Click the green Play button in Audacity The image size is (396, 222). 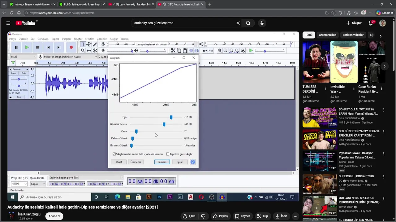tap(27, 47)
